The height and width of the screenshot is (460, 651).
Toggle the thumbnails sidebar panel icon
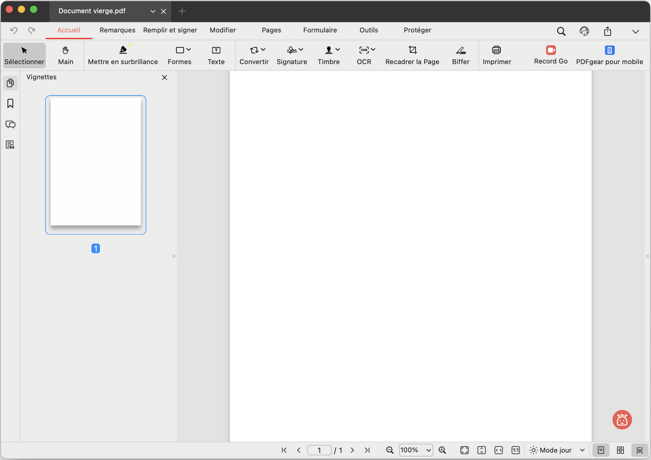(10, 83)
